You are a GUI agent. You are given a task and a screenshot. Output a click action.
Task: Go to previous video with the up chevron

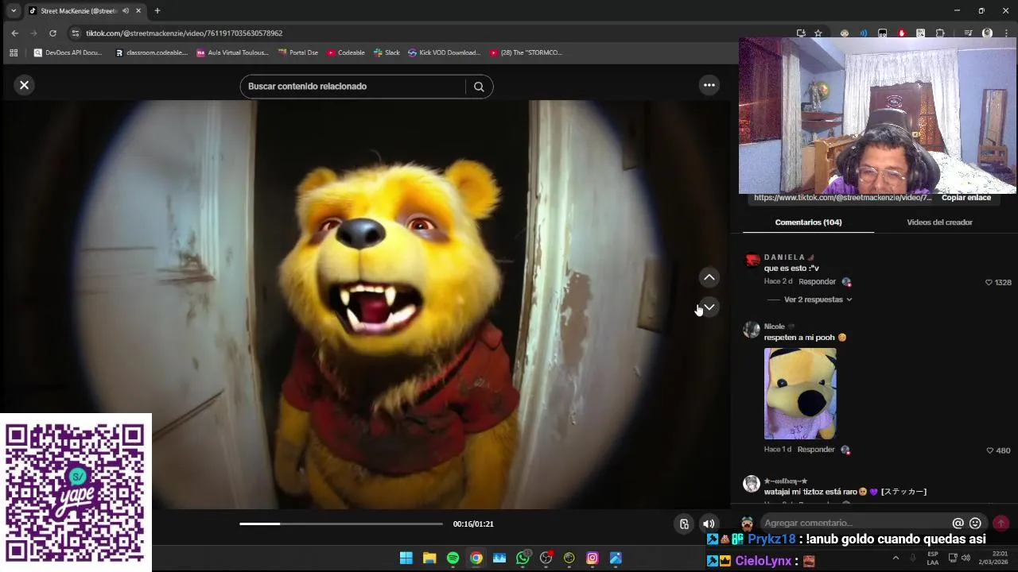709,277
